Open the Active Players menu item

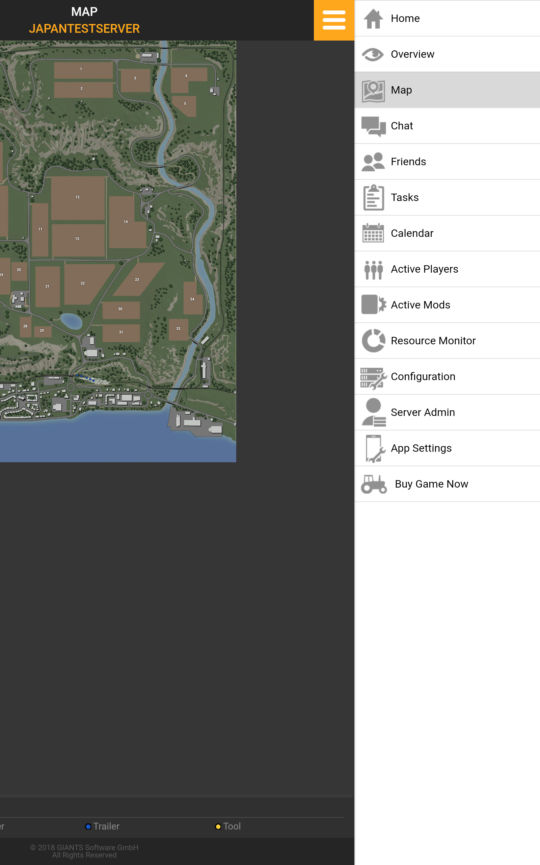(x=424, y=269)
